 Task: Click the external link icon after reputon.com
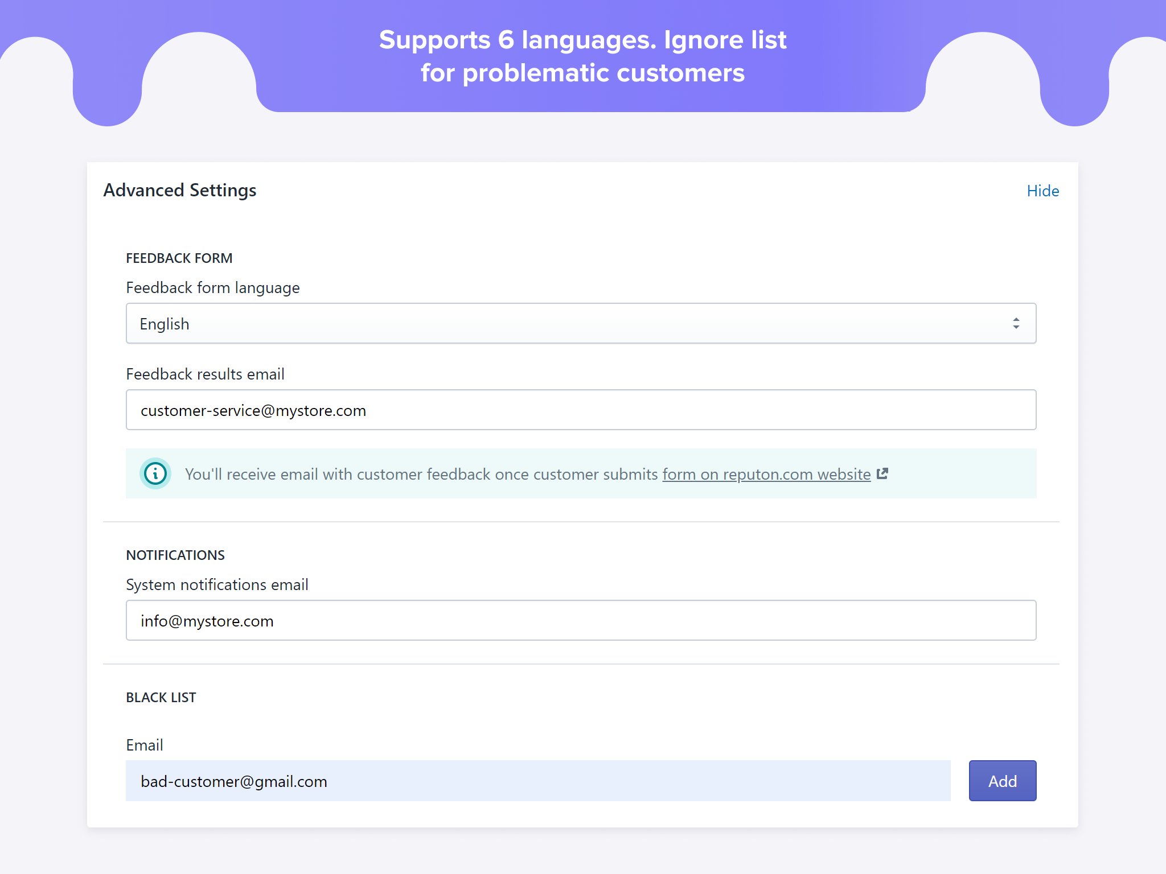pyautogui.click(x=882, y=473)
